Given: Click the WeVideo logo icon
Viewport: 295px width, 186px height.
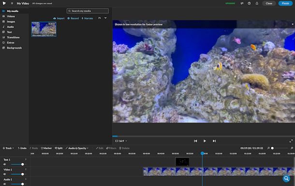Looking at the screenshot, I should coord(4,3).
